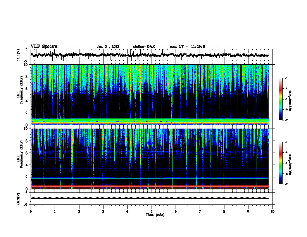Click tick label 10 on the time axis
The height and width of the screenshot is (237, 307).
[273, 211]
